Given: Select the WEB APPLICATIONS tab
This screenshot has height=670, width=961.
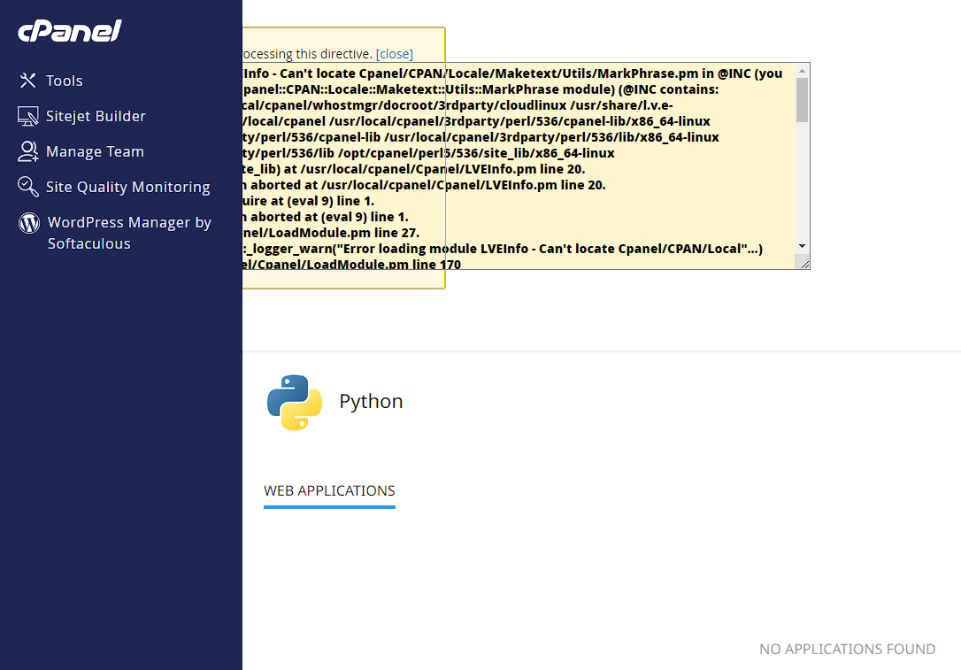Looking at the screenshot, I should coord(329,491).
